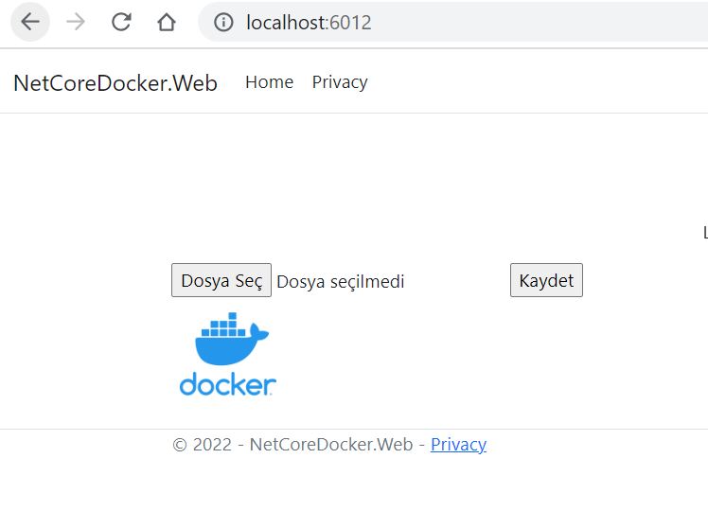Open the NetCoreDocker.Web brand link
This screenshot has width=708, height=529.
point(115,83)
